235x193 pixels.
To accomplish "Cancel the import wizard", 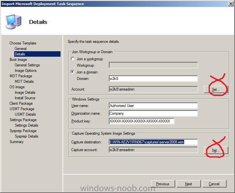I will [x=214, y=184].
